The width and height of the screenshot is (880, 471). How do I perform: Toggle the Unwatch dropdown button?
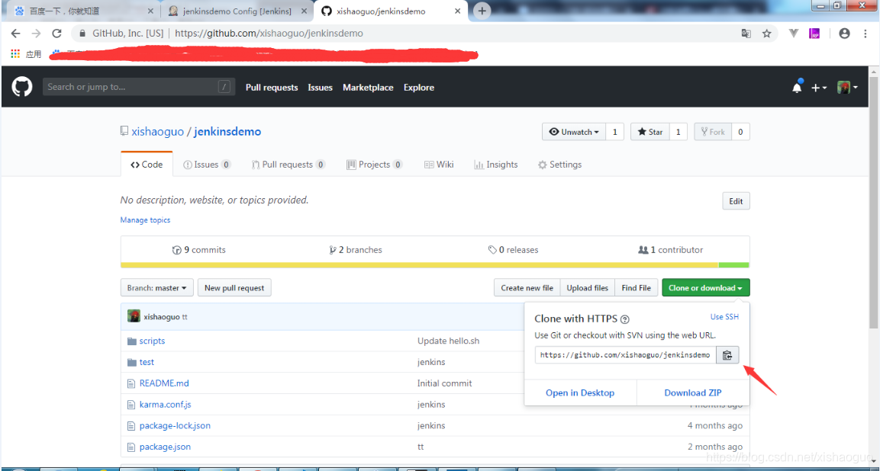click(x=574, y=132)
